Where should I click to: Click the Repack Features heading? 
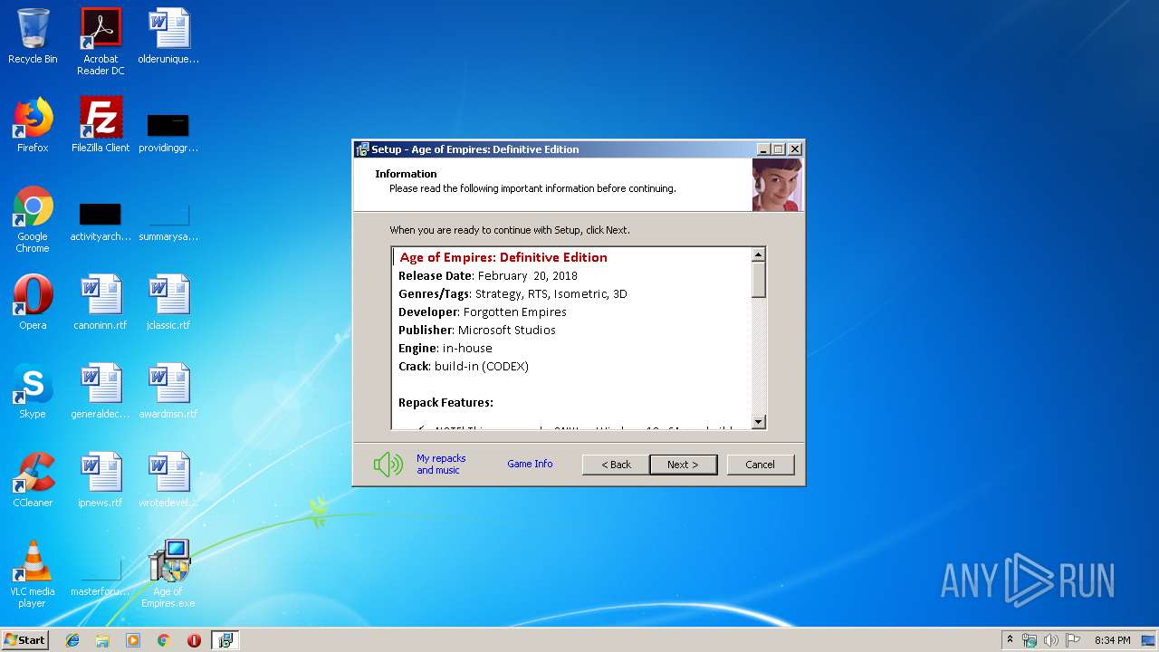click(x=445, y=402)
